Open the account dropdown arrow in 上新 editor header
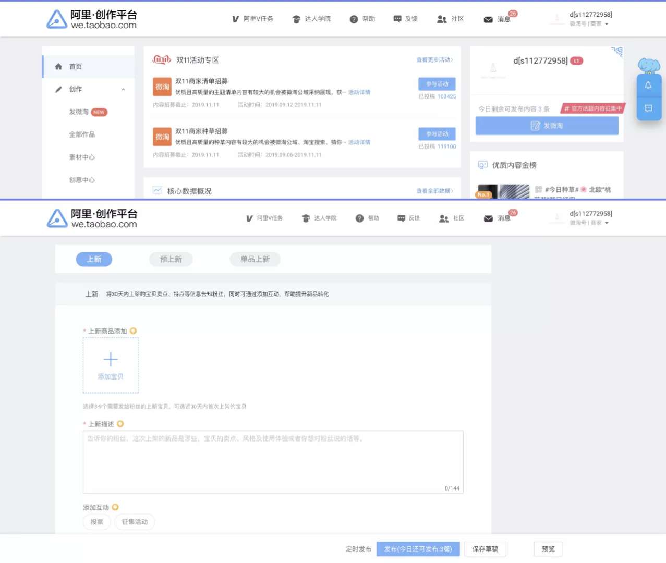 [607, 223]
